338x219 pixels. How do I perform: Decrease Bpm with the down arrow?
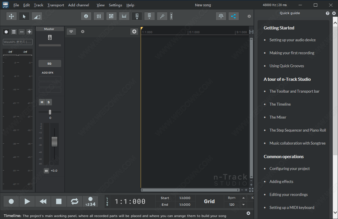point(243,205)
